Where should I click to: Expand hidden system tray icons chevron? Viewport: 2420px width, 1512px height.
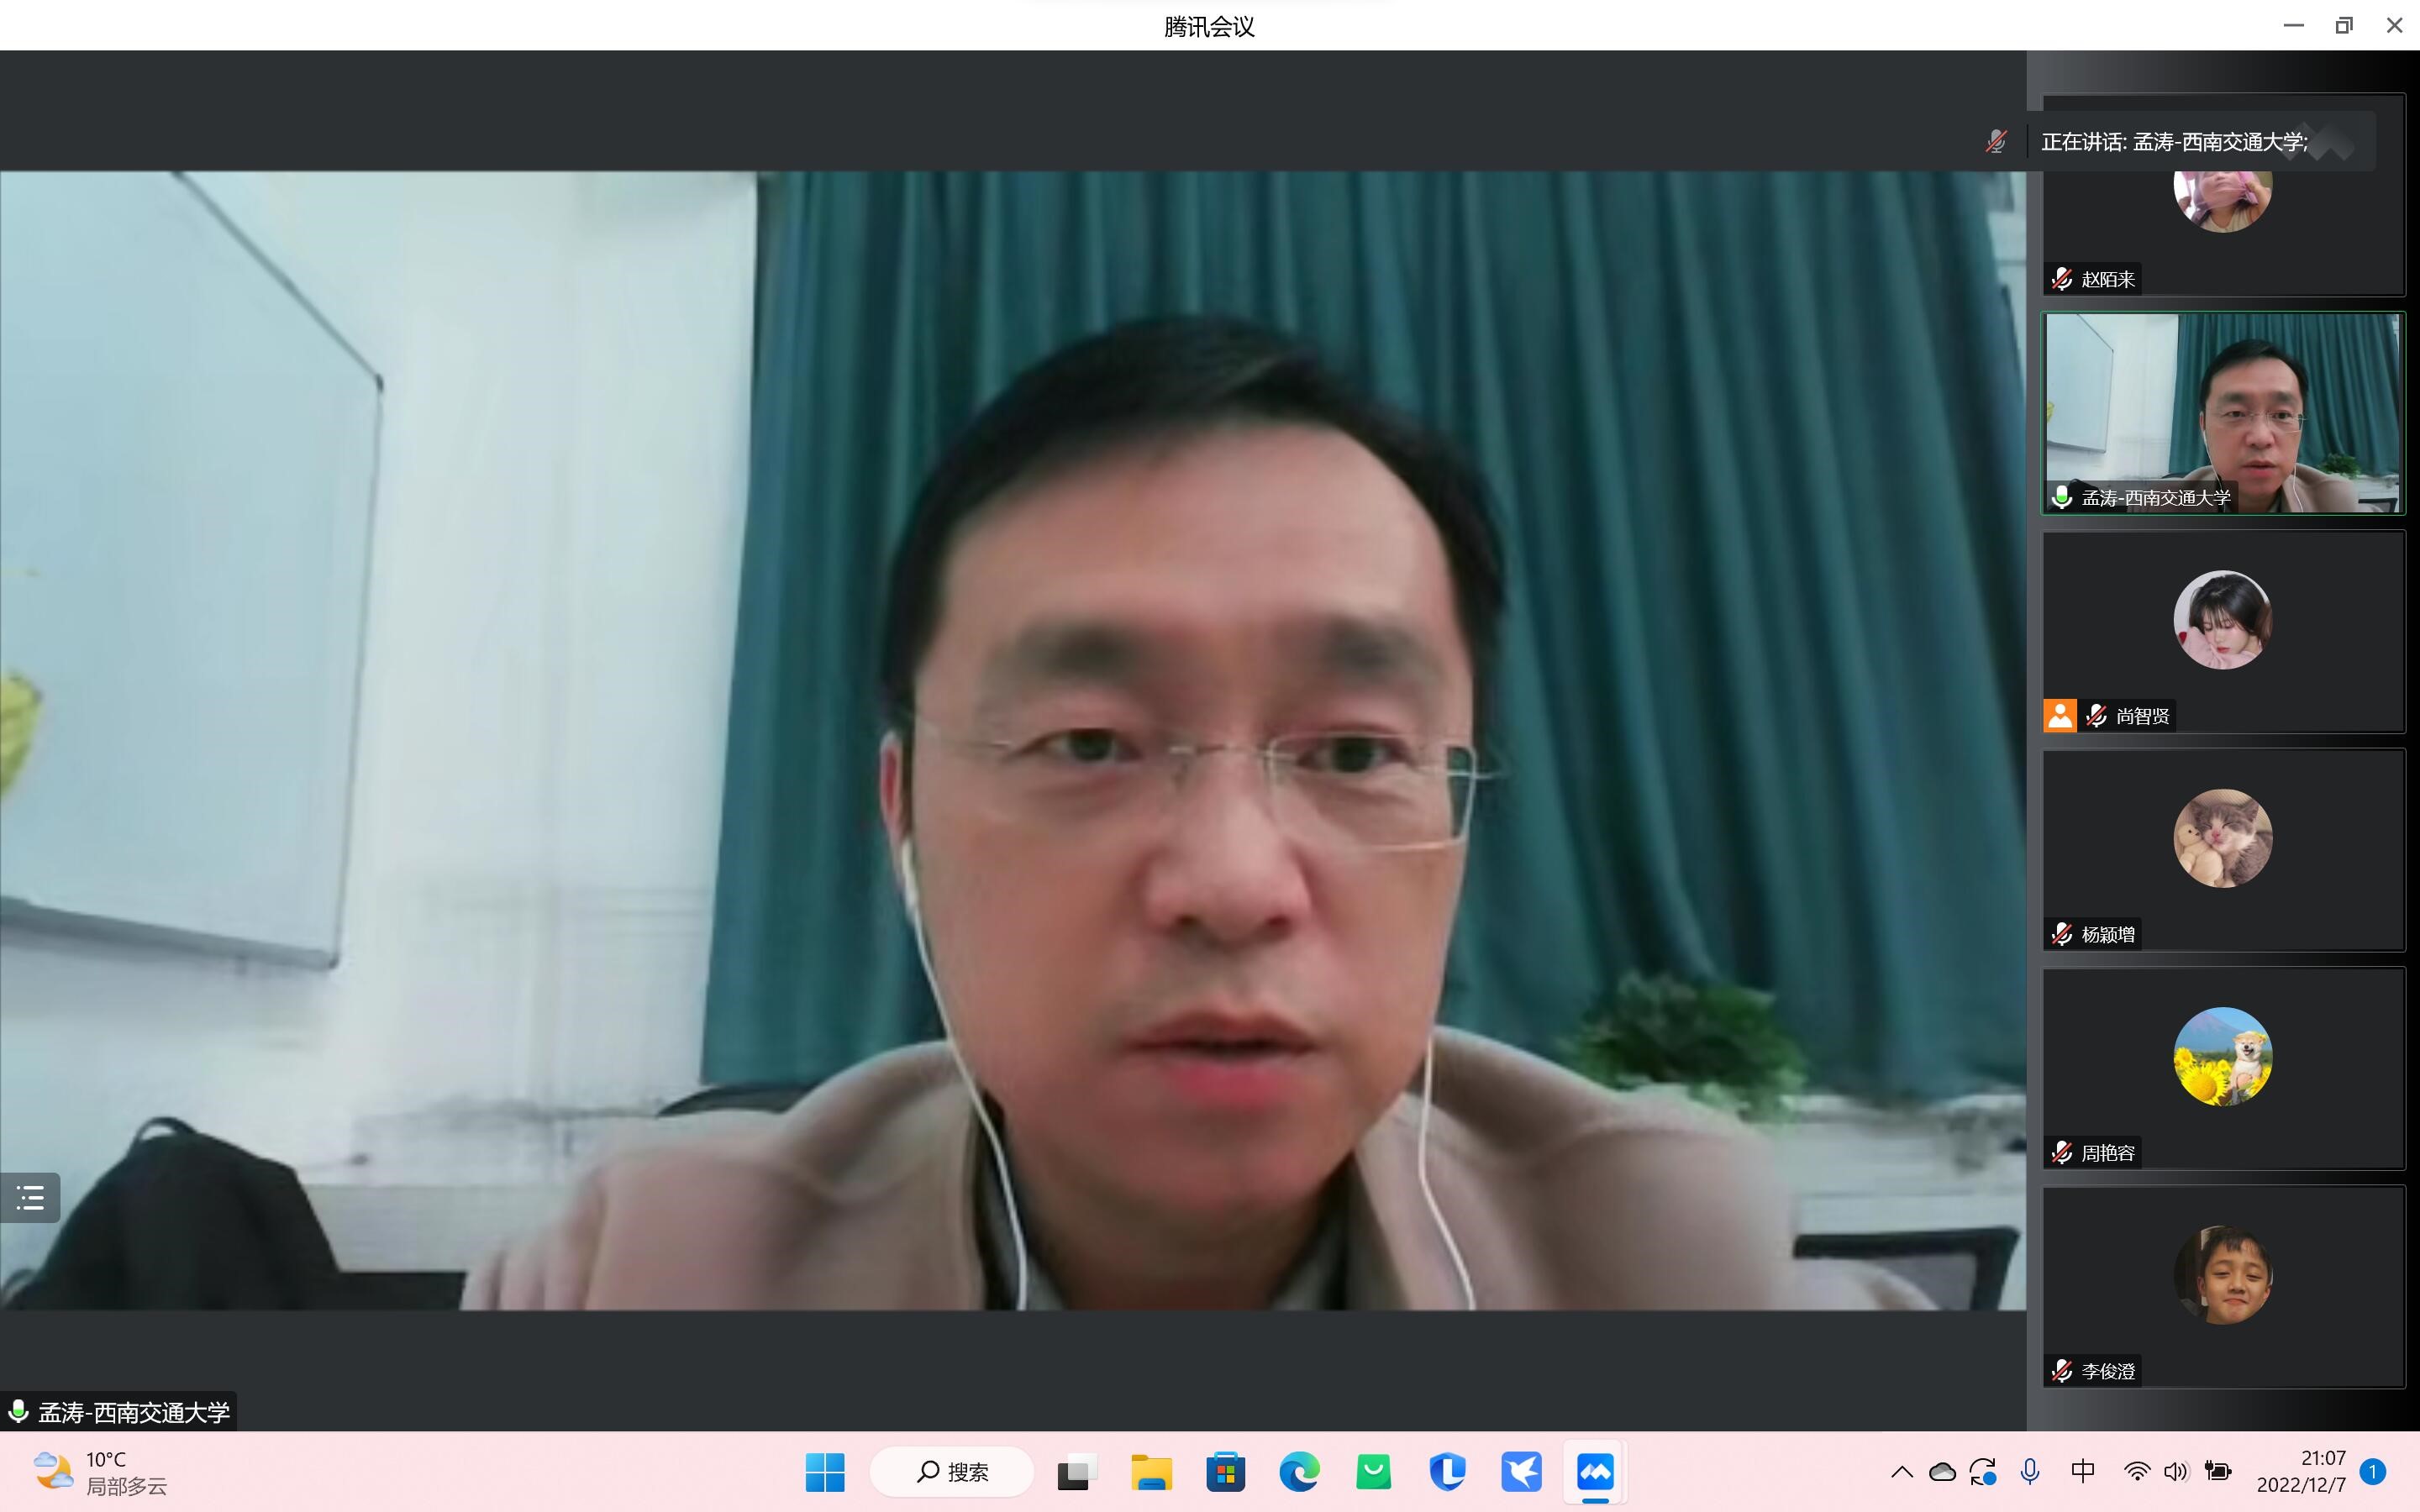1902,1472
